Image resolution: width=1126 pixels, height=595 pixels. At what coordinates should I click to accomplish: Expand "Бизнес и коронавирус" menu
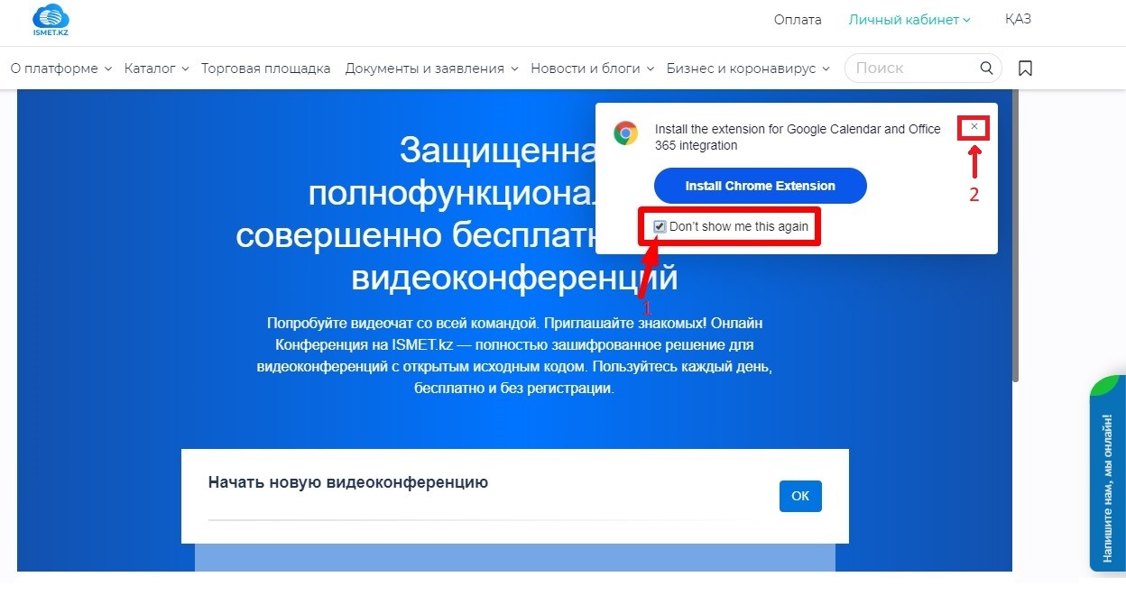click(x=748, y=69)
